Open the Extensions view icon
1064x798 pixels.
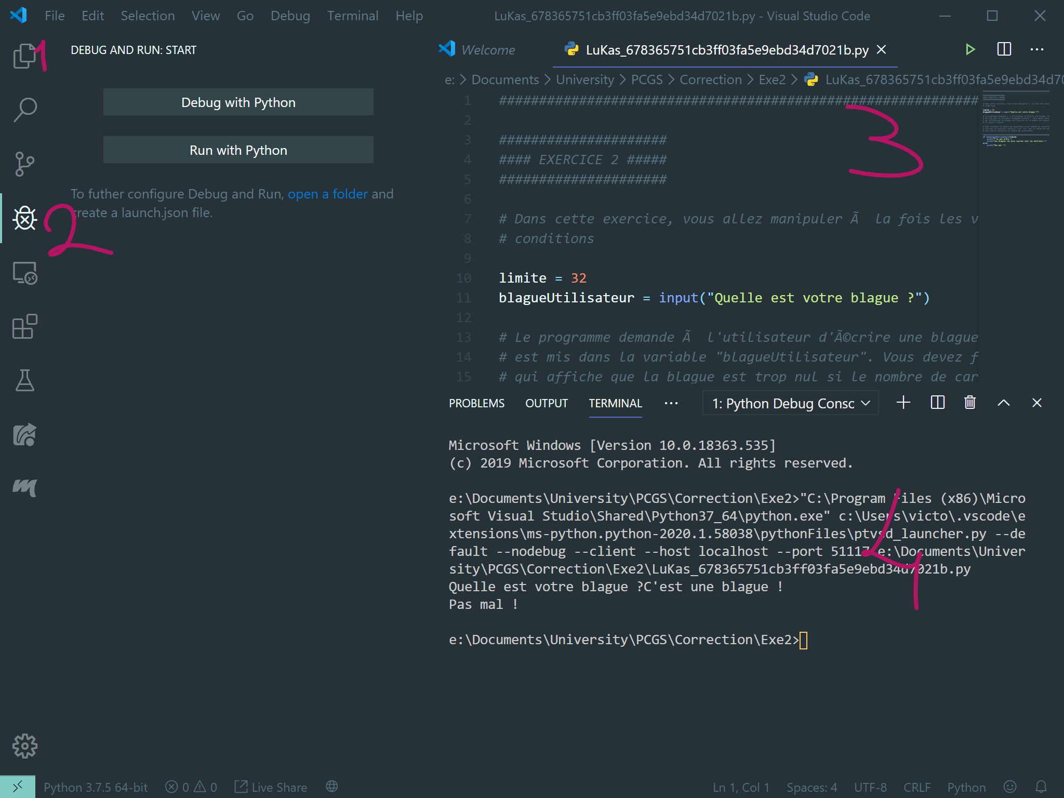point(24,327)
